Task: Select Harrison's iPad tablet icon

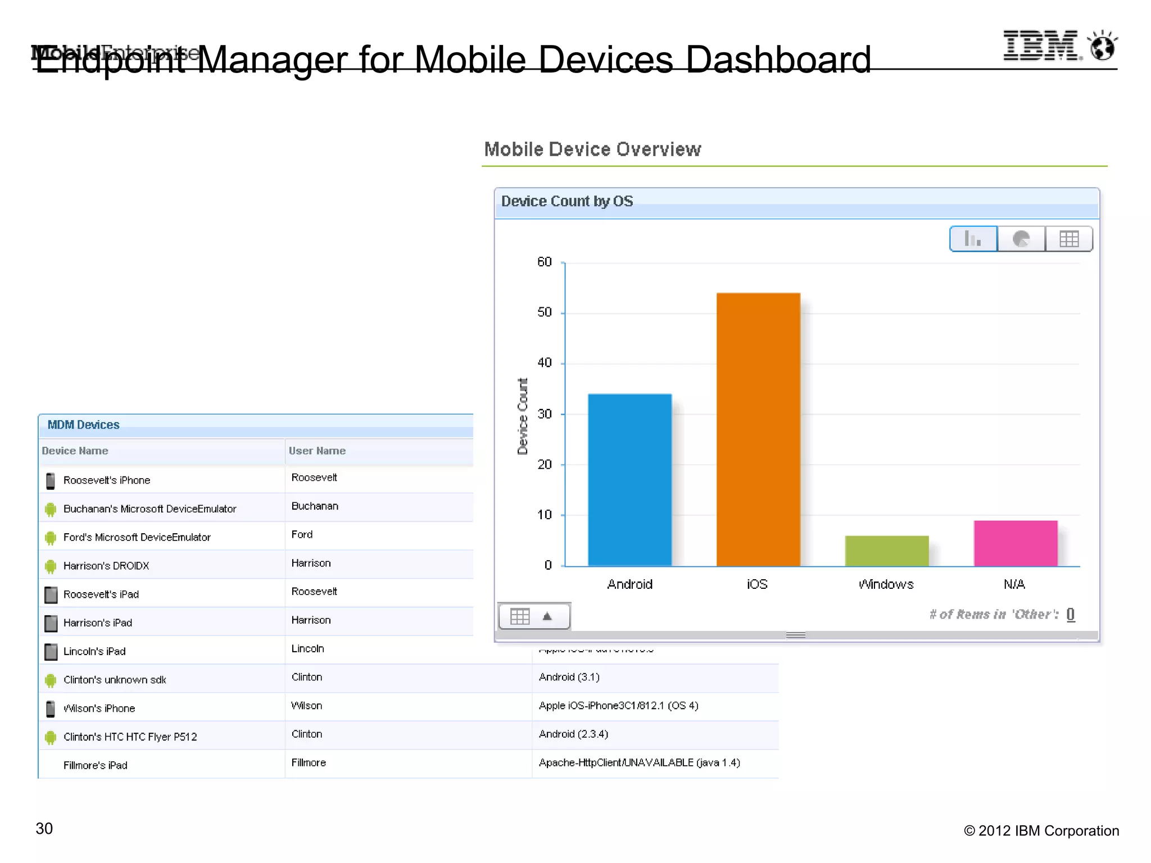Action: tap(51, 624)
